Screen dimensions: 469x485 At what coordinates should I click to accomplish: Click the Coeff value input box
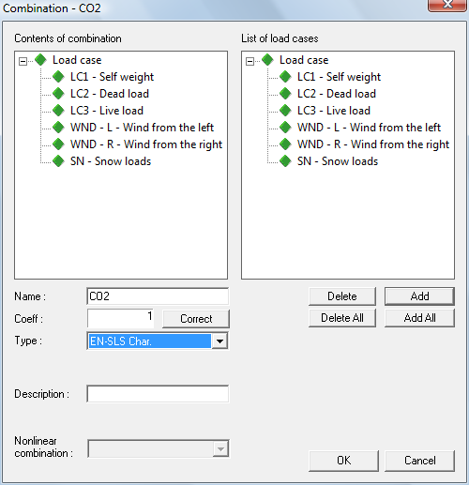[120, 318]
